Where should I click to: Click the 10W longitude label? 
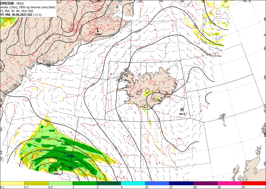pyautogui.click(x=182, y=1)
